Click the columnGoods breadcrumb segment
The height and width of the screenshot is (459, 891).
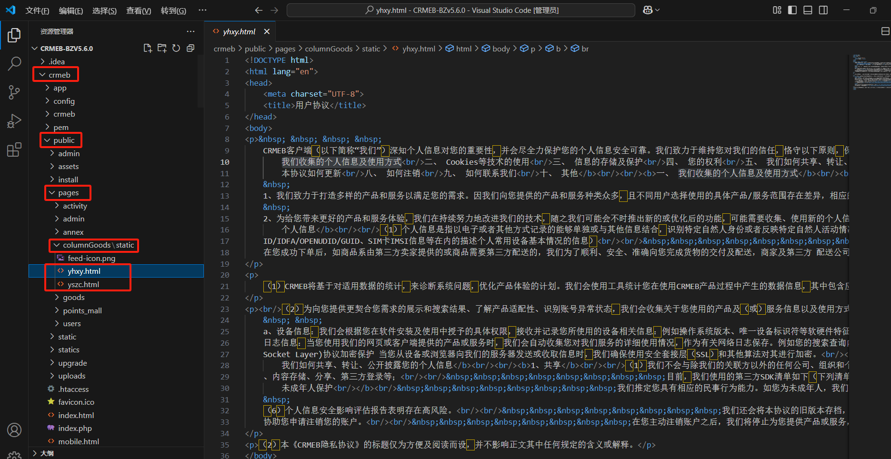(x=329, y=49)
